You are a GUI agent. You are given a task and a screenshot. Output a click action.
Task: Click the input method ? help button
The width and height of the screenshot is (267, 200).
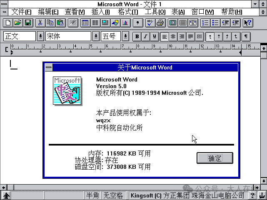coord(252,195)
